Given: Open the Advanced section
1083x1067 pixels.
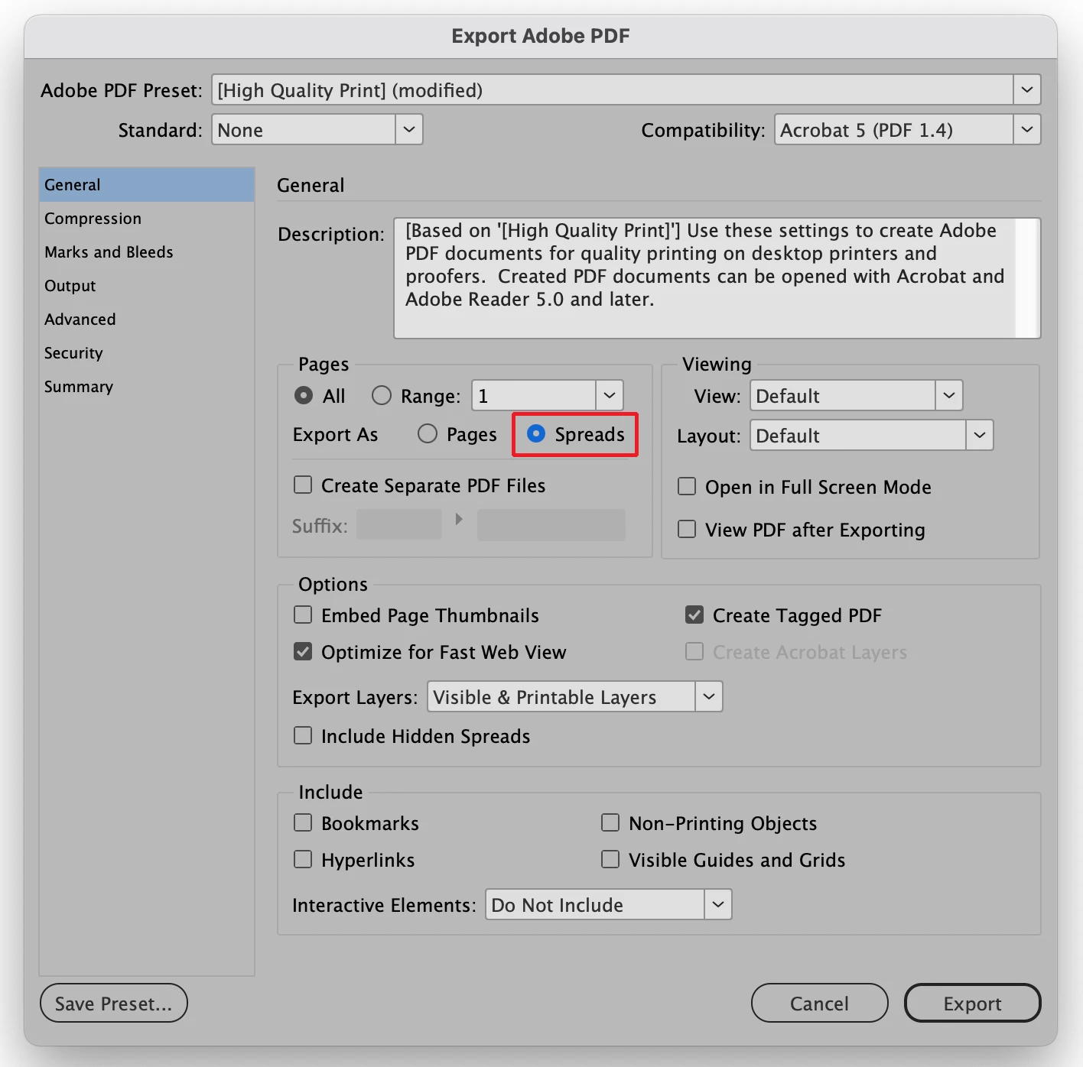Looking at the screenshot, I should tap(147, 319).
